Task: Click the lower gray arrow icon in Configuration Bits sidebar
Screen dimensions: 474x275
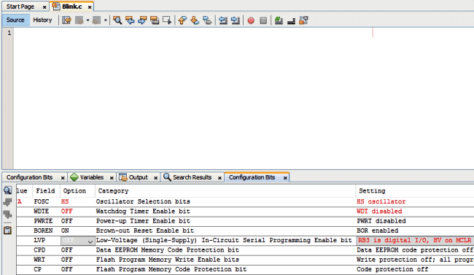Action: pyautogui.click(x=7, y=214)
